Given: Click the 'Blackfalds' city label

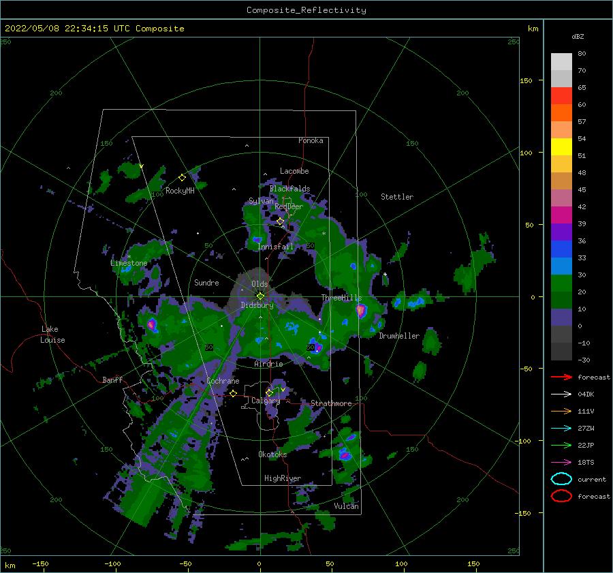Looking at the screenshot, I should [x=289, y=189].
